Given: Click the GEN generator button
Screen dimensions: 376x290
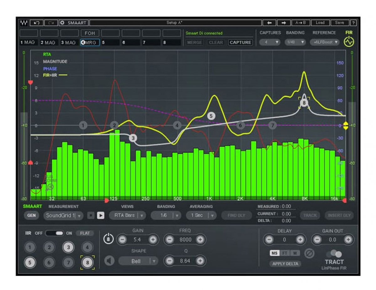Looking at the screenshot, I should point(31,215).
